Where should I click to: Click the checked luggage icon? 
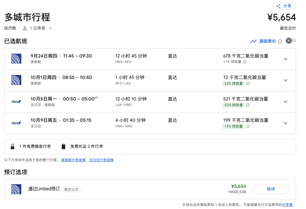point(63,146)
